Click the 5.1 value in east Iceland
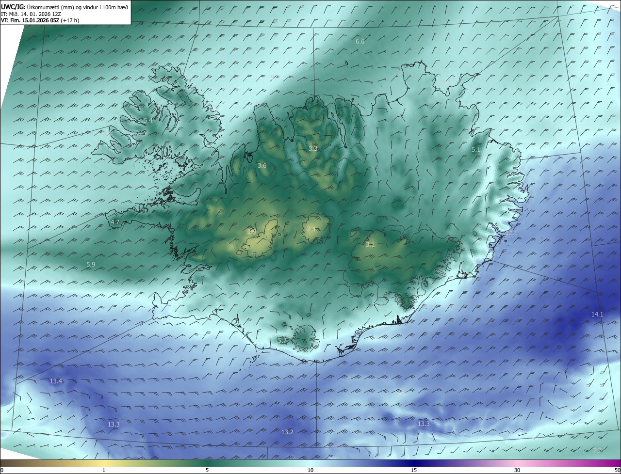621x474 pixels. pyautogui.click(x=476, y=150)
